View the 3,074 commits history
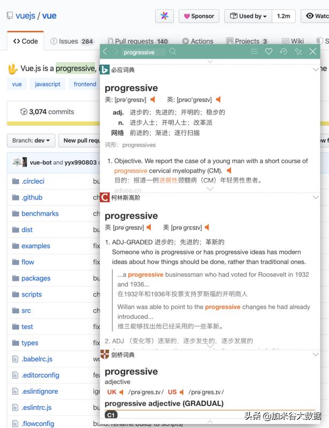This screenshot has width=329, height=428. (47, 112)
